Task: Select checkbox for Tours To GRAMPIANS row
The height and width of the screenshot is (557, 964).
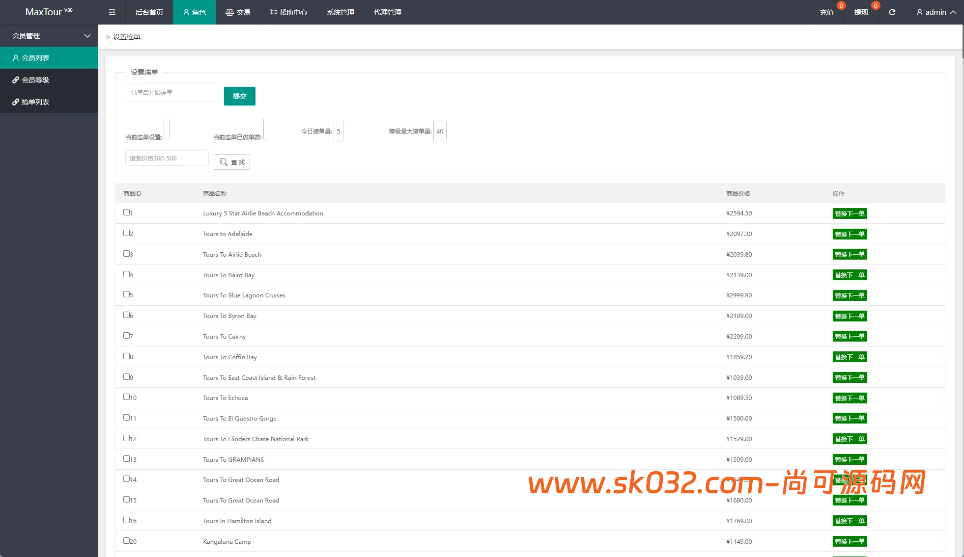Action: (x=127, y=459)
